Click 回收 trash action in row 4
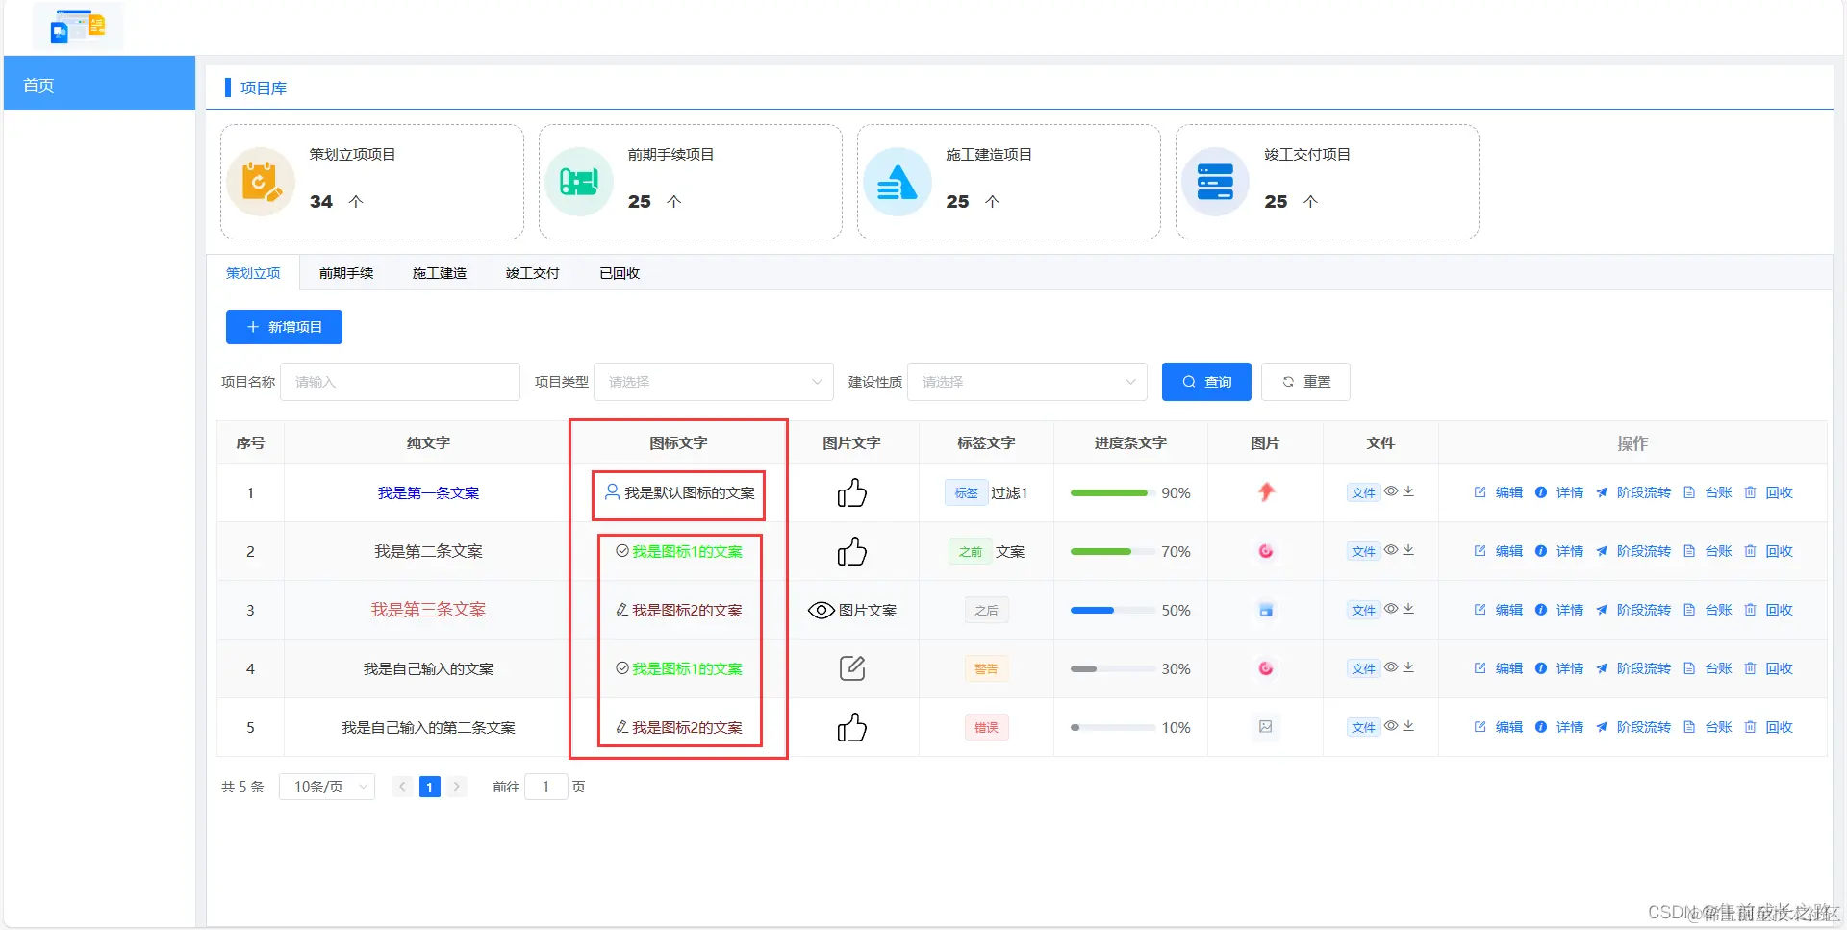This screenshot has height=930, width=1847. coord(1768,668)
